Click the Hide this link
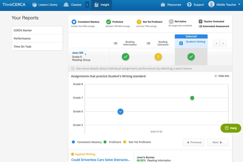Screen dimensions: 243x162 point(224,76)
